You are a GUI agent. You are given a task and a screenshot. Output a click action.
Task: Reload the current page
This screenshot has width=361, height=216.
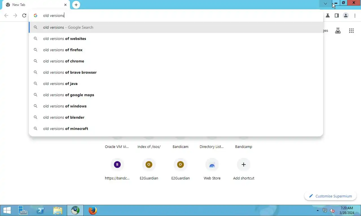click(x=24, y=15)
